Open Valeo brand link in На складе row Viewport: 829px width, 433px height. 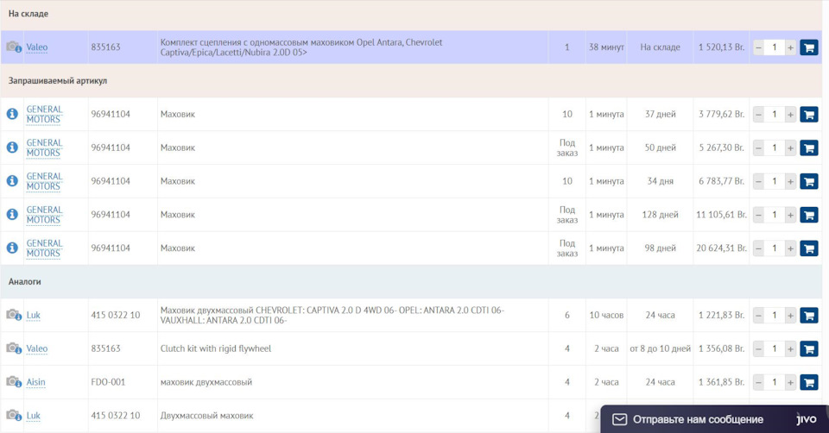coord(37,47)
